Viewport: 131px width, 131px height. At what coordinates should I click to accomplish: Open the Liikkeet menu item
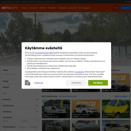click(x=42, y=8)
